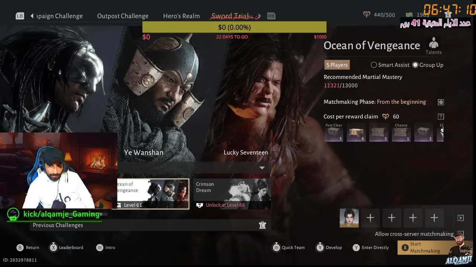Switch to the Outpost Challenge tab
Screen dimensions: 476x267
point(123,16)
